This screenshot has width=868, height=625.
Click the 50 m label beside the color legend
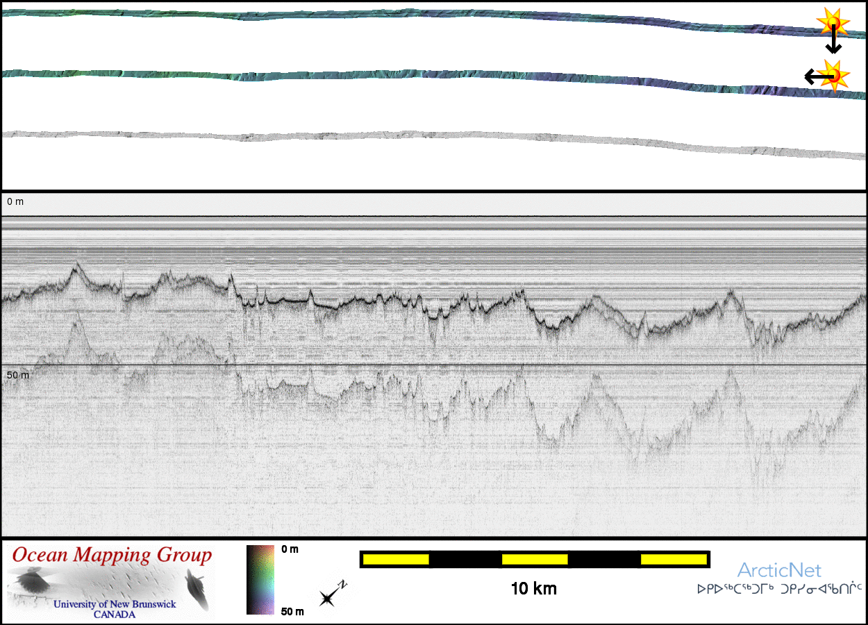(292, 612)
